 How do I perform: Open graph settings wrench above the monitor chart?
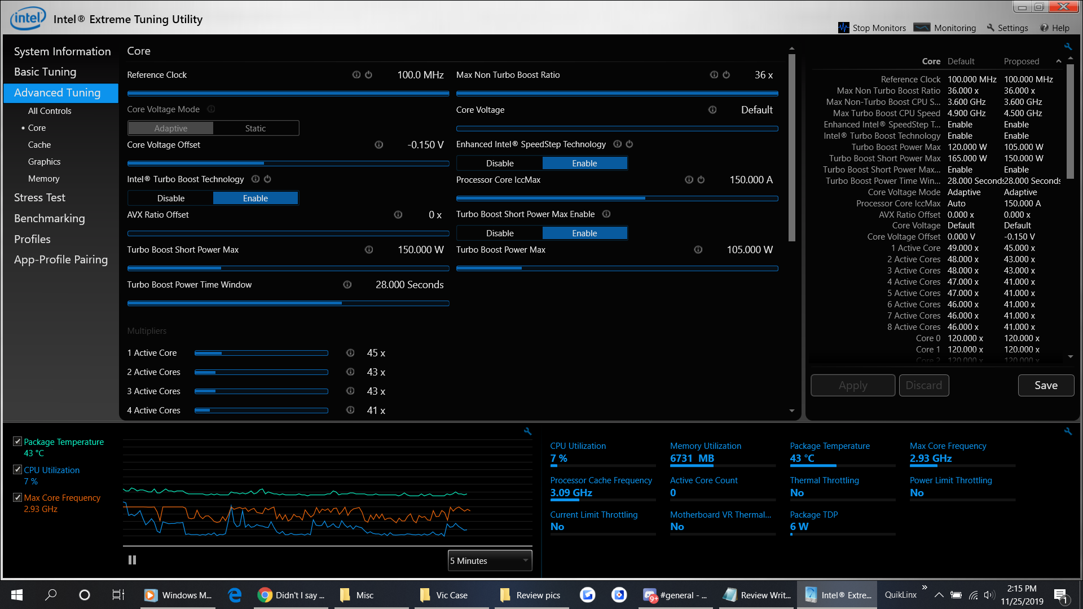[527, 431]
